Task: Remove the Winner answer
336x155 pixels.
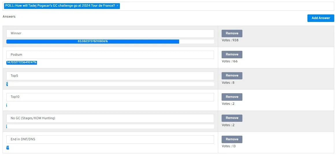Action: 232,33
